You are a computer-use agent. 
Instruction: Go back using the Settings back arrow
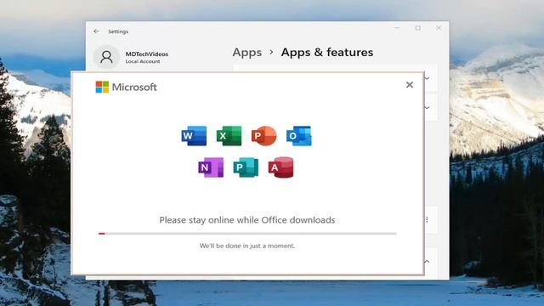coord(96,31)
